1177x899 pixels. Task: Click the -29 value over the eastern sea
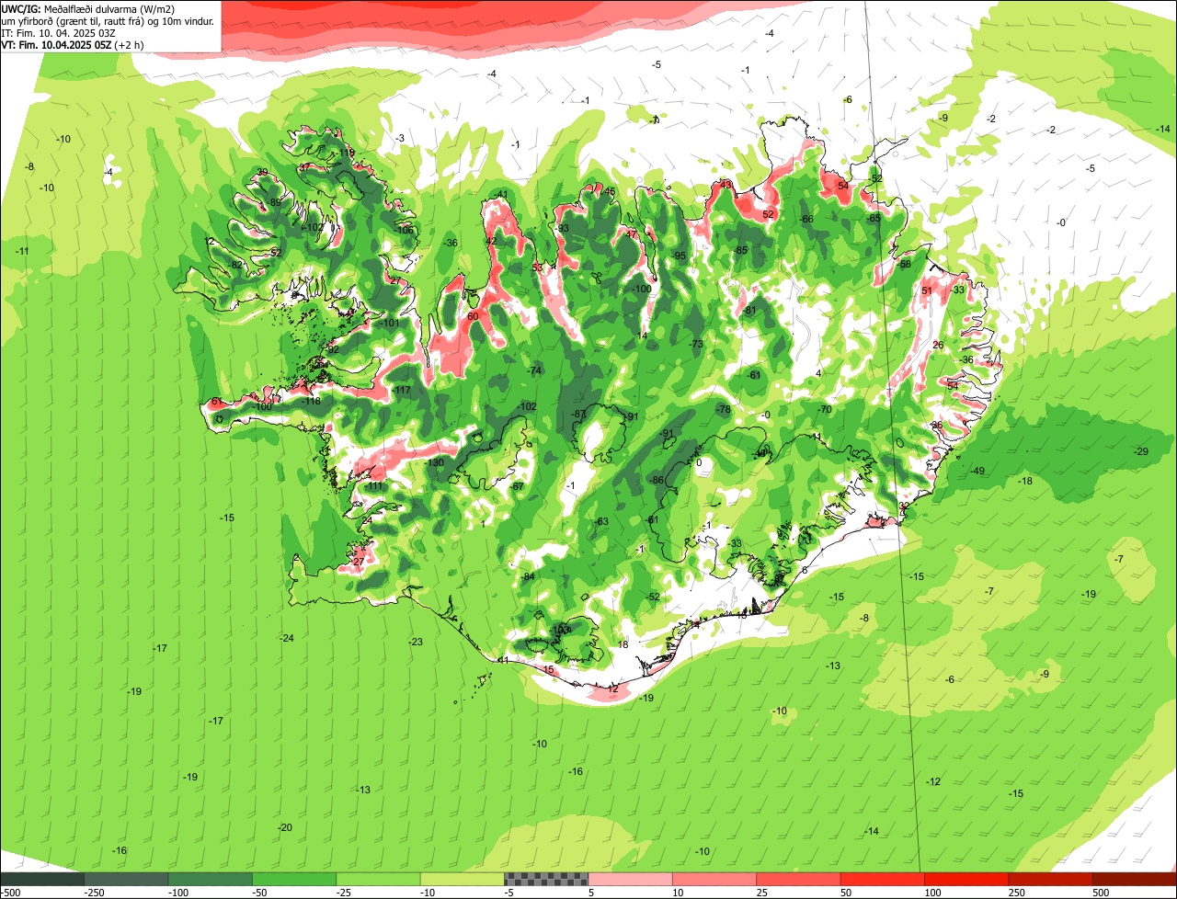(x=1141, y=451)
